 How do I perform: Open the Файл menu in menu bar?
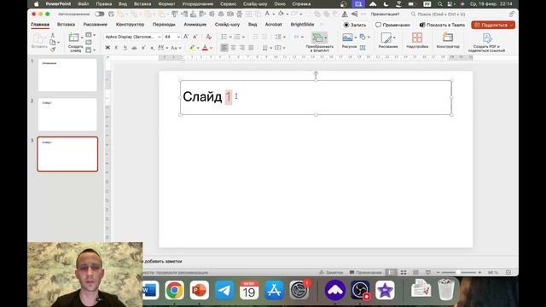[84, 4]
